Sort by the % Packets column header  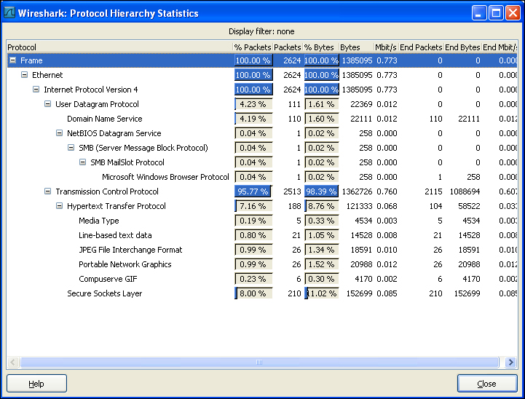point(253,47)
